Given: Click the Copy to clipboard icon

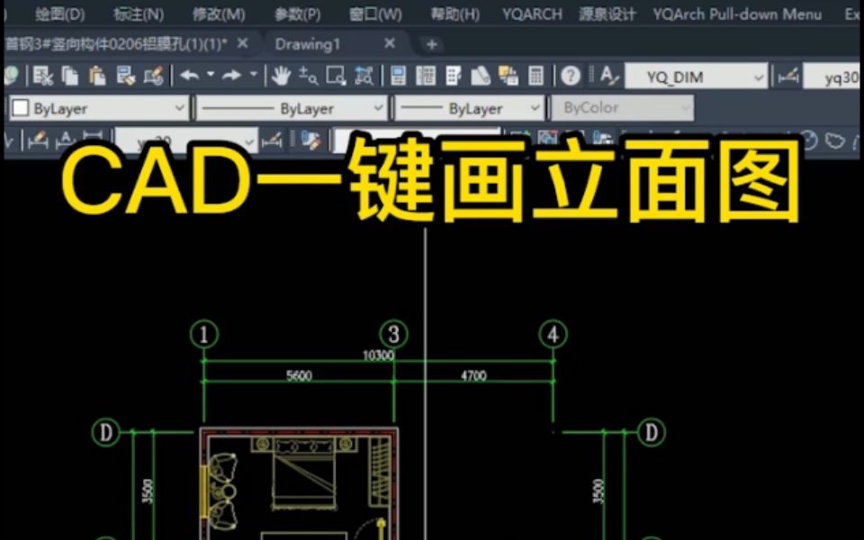Looking at the screenshot, I should 70,76.
